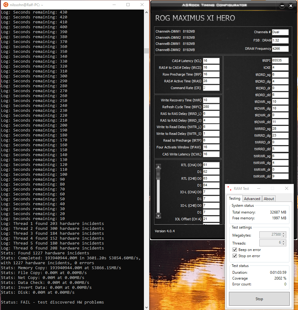Select the Four Activate Window (tFAW) field
The height and width of the screenshot is (310, 298).
211,147
